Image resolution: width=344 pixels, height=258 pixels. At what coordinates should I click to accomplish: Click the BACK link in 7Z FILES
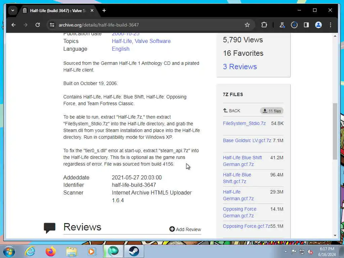point(232,111)
